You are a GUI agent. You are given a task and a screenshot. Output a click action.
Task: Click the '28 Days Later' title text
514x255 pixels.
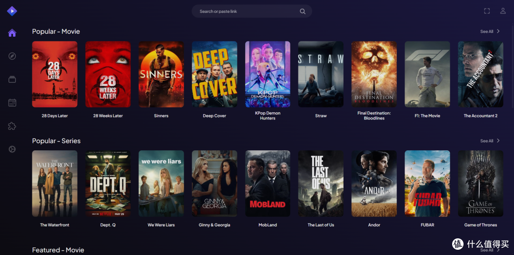55,116
